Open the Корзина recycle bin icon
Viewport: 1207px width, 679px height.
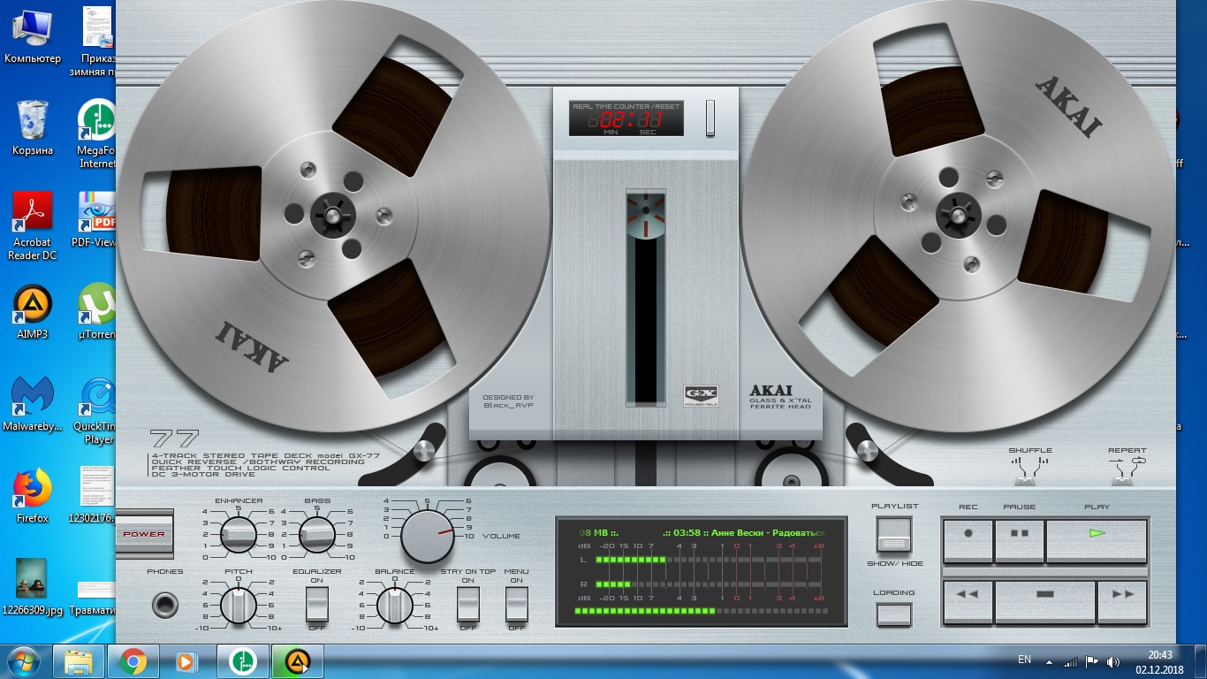click(x=32, y=127)
